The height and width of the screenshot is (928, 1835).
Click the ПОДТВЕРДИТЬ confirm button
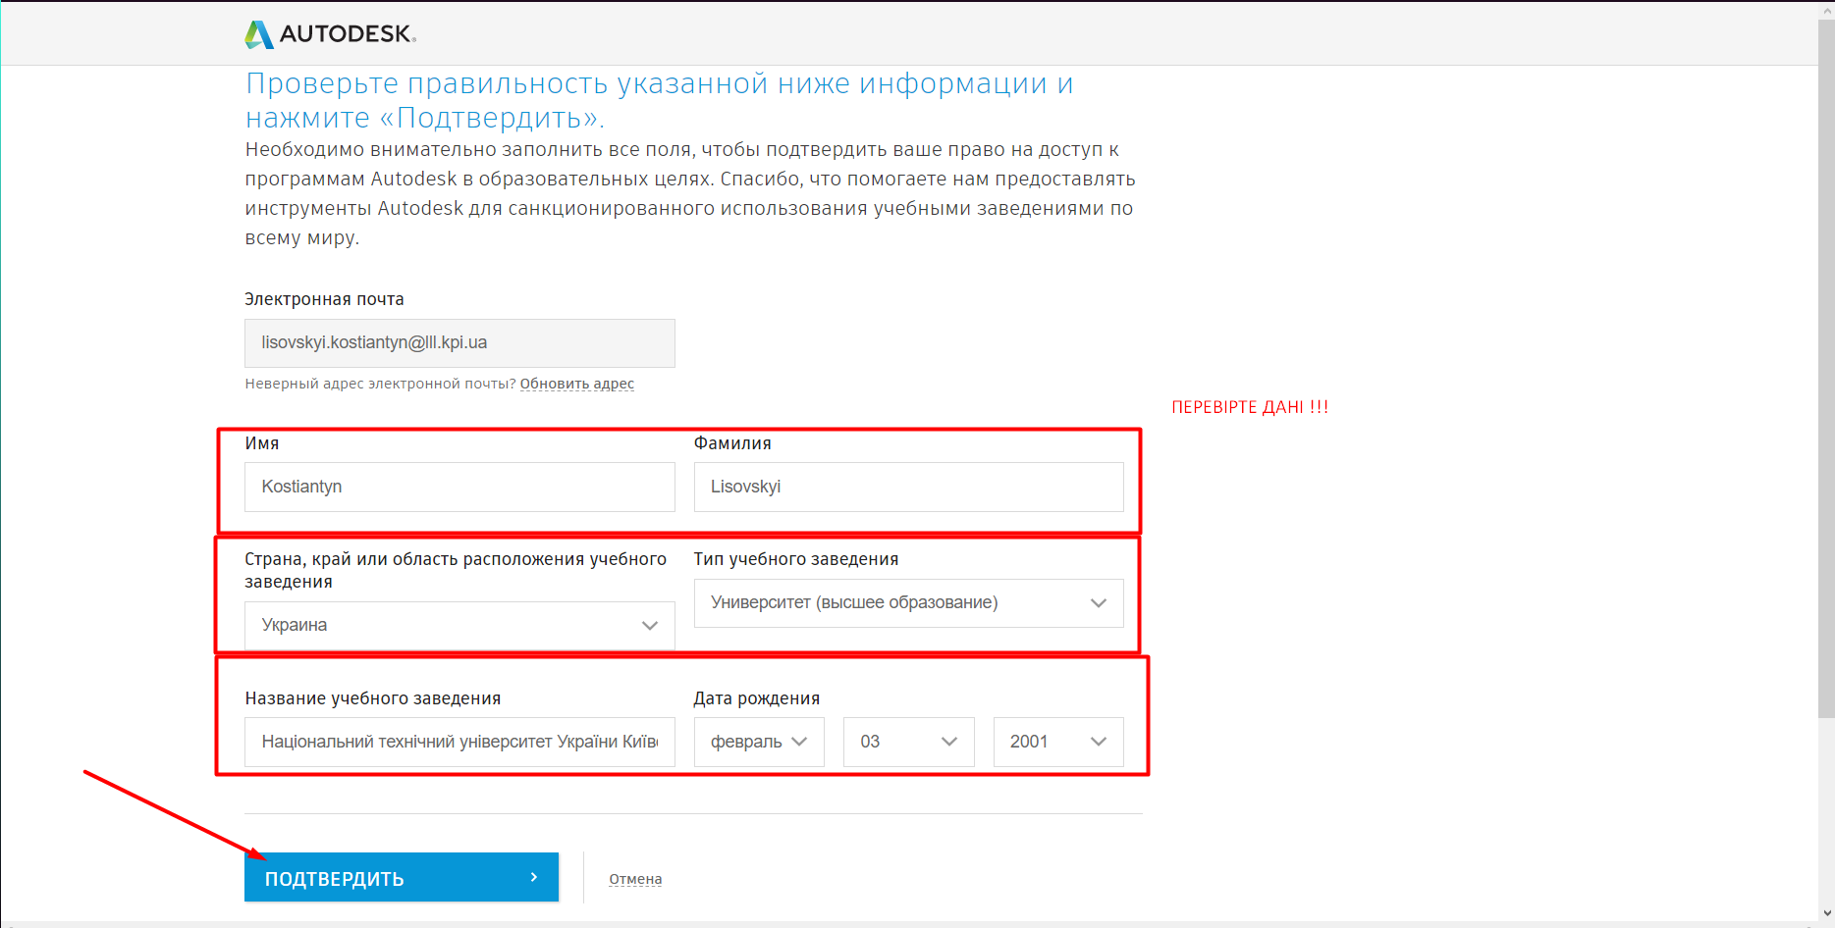[402, 877]
